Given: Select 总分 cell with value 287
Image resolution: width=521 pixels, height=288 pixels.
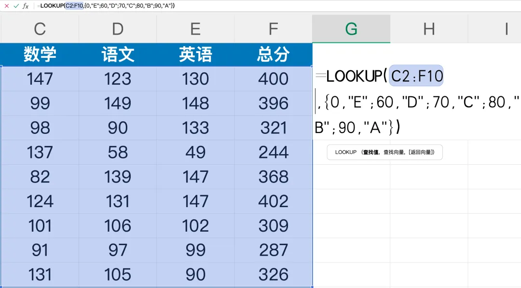Looking at the screenshot, I should [x=273, y=250].
